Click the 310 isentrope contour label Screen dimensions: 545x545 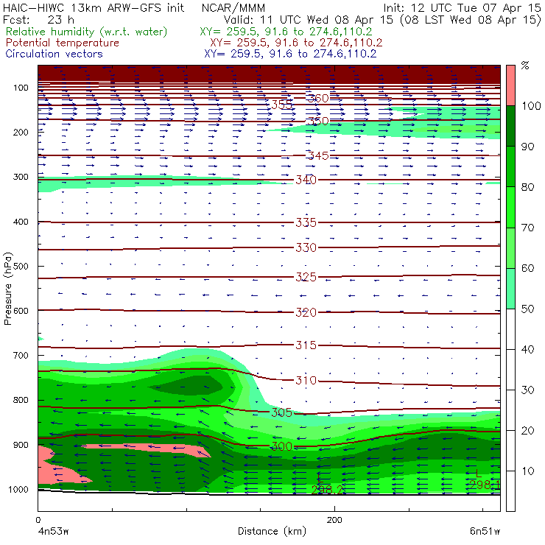[x=306, y=381]
